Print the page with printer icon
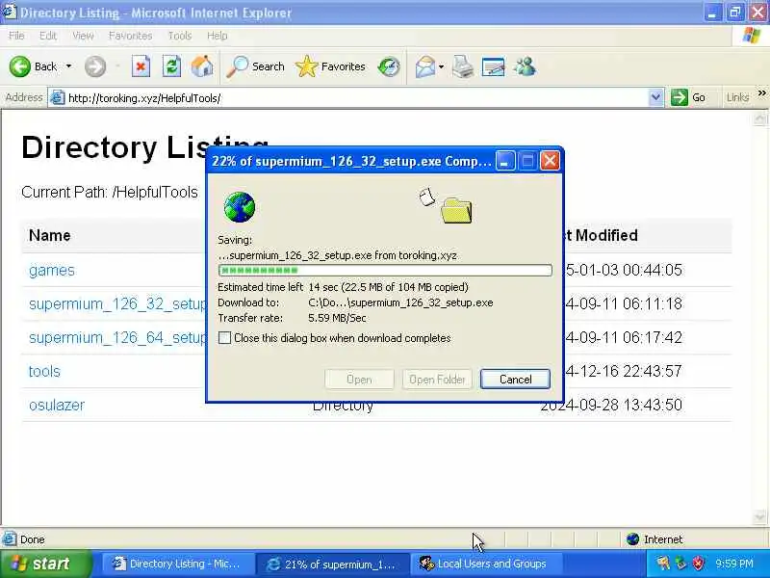 point(463,66)
